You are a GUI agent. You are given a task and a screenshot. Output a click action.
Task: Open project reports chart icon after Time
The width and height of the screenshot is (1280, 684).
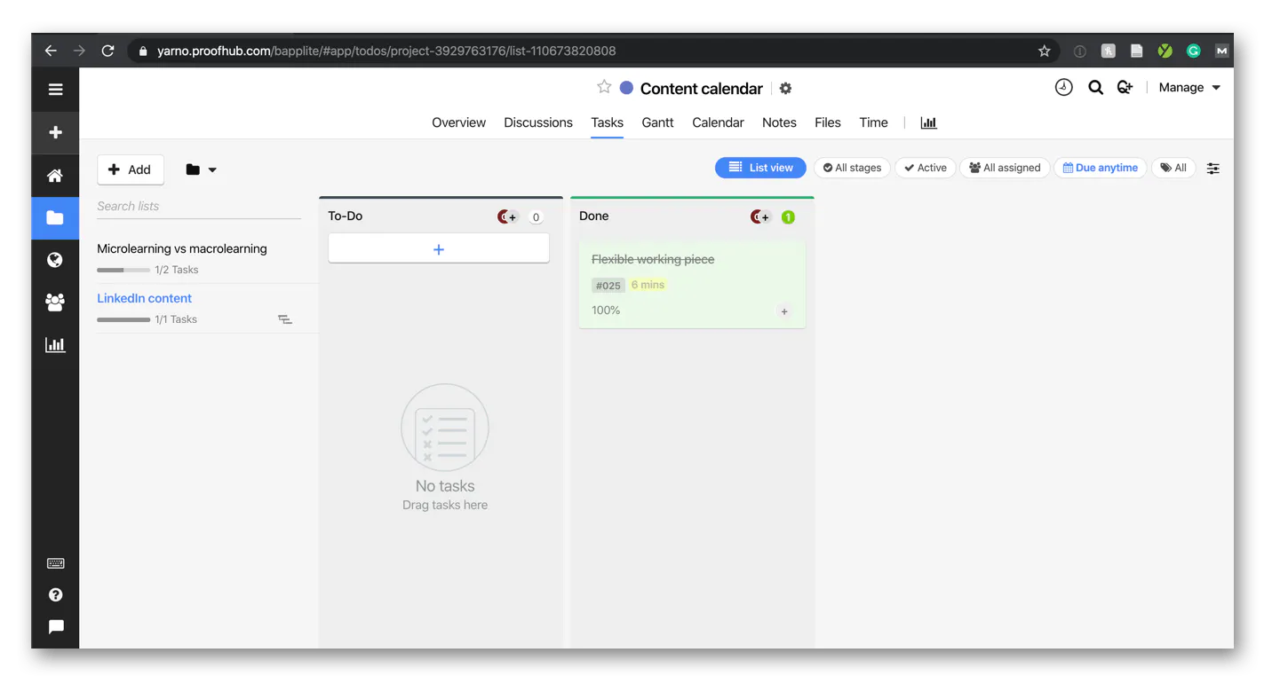coord(928,122)
